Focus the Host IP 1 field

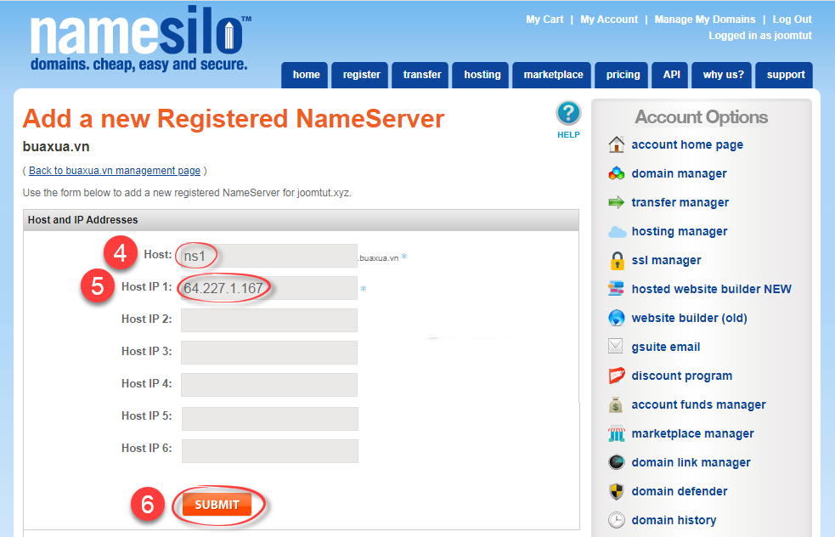coord(269,288)
